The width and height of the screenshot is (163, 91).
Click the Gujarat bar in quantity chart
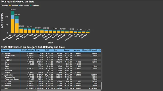click(21, 30)
